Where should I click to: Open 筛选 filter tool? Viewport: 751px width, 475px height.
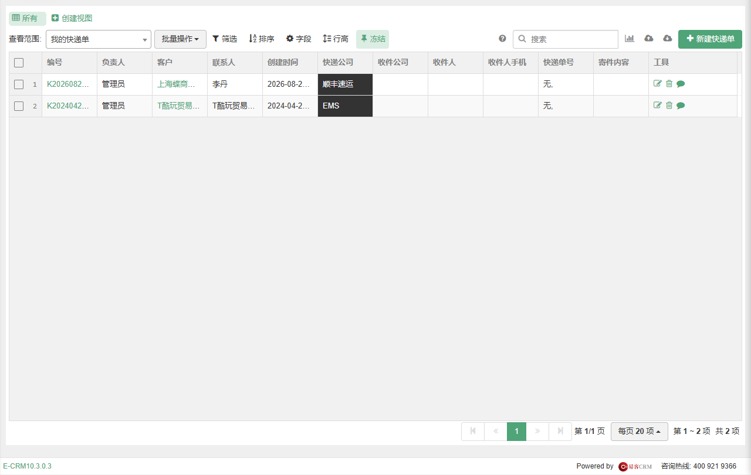click(225, 39)
